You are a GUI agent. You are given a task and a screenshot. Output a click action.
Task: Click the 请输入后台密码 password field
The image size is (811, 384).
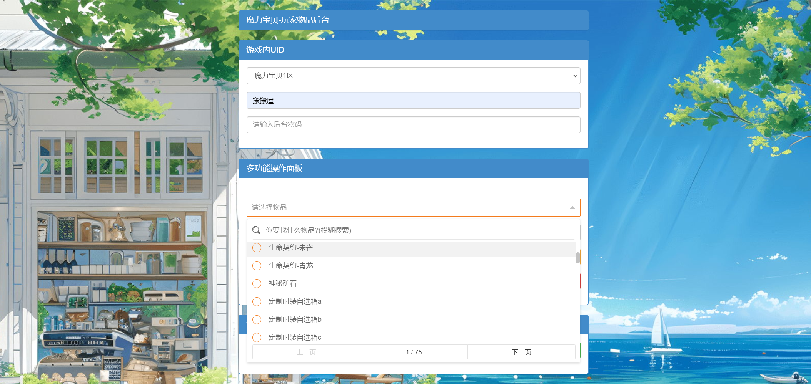[413, 125]
